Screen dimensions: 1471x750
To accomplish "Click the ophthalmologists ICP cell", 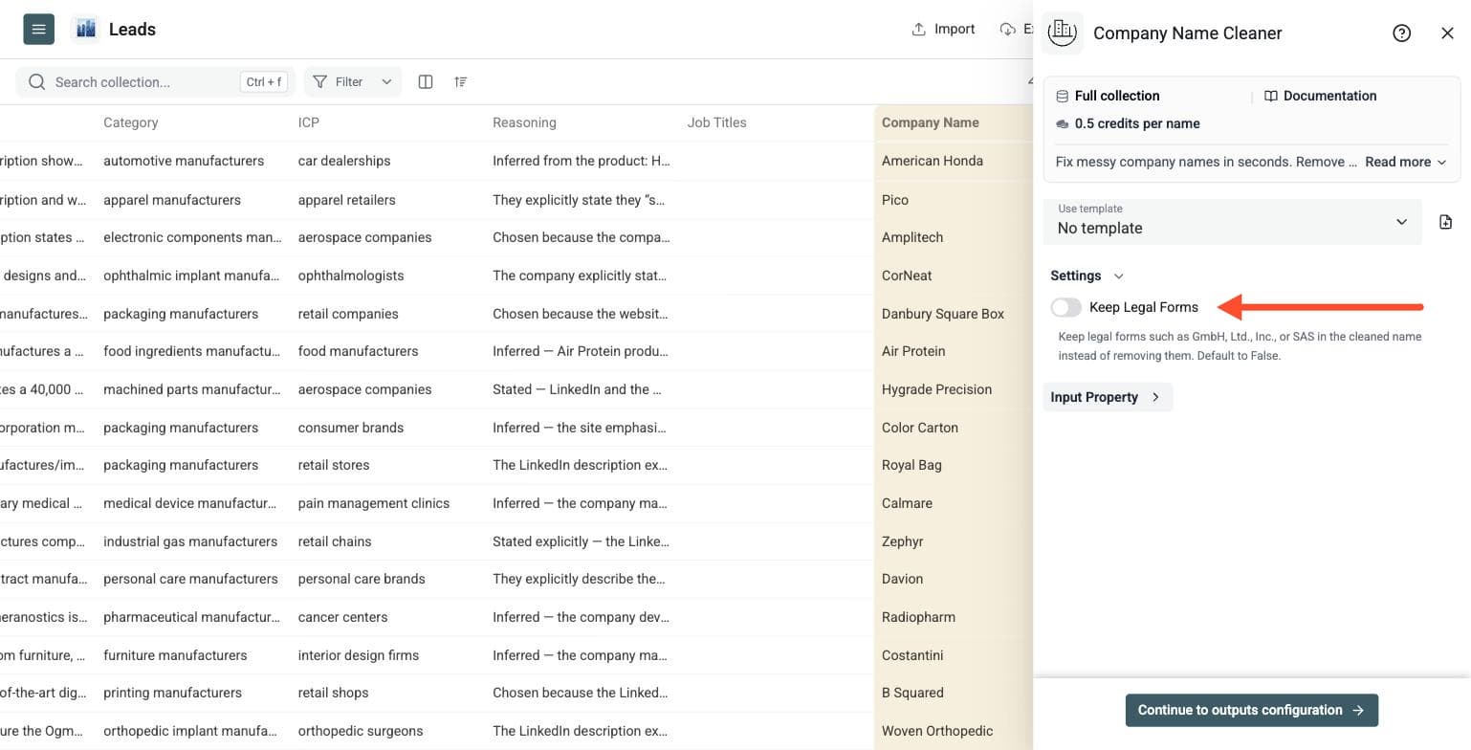I will point(351,276).
